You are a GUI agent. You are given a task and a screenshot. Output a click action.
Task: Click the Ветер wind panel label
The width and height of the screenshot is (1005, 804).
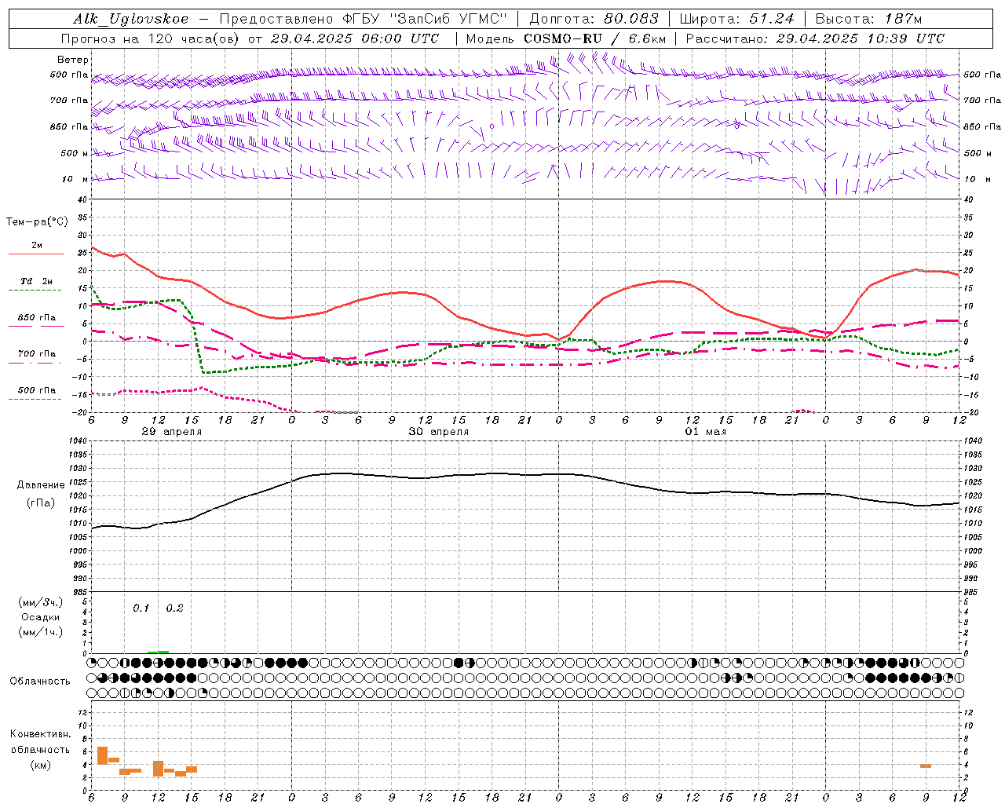[x=73, y=60]
